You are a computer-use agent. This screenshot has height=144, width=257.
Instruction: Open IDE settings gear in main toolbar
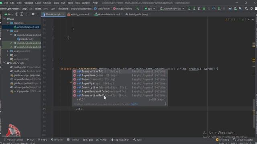(x=251, y=8)
